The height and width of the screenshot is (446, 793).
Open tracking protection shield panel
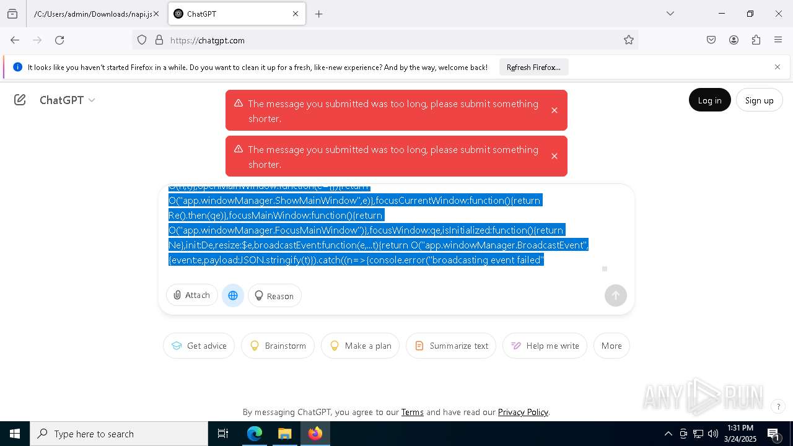tap(142, 40)
